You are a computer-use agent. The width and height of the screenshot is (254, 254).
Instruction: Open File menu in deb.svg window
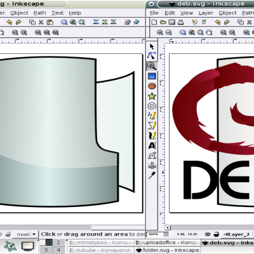pyautogui.click(x=154, y=13)
